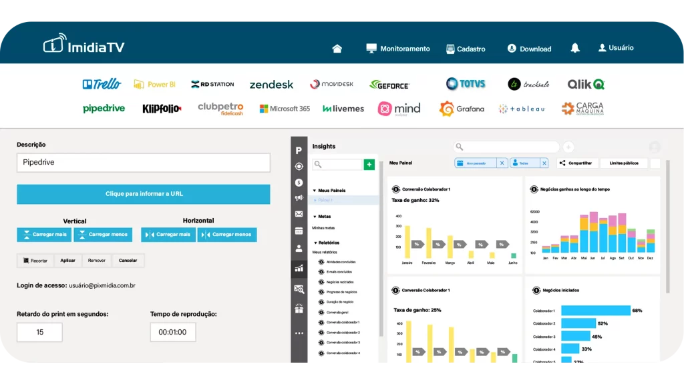Open the Leads target icon in sidebar
Viewport: 684px width, 384px height.
click(x=299, y=166)
